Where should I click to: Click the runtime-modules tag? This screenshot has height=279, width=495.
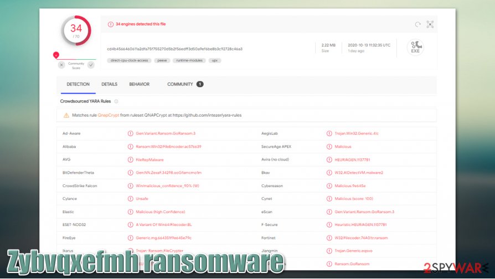tap(189, 60)
